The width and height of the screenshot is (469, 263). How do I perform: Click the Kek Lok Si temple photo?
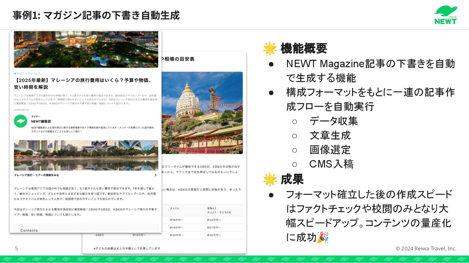202,113
